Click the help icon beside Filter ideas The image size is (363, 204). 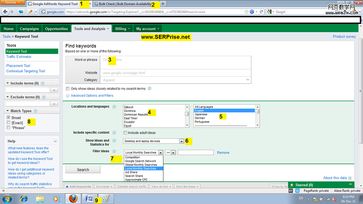coord(114,151)
